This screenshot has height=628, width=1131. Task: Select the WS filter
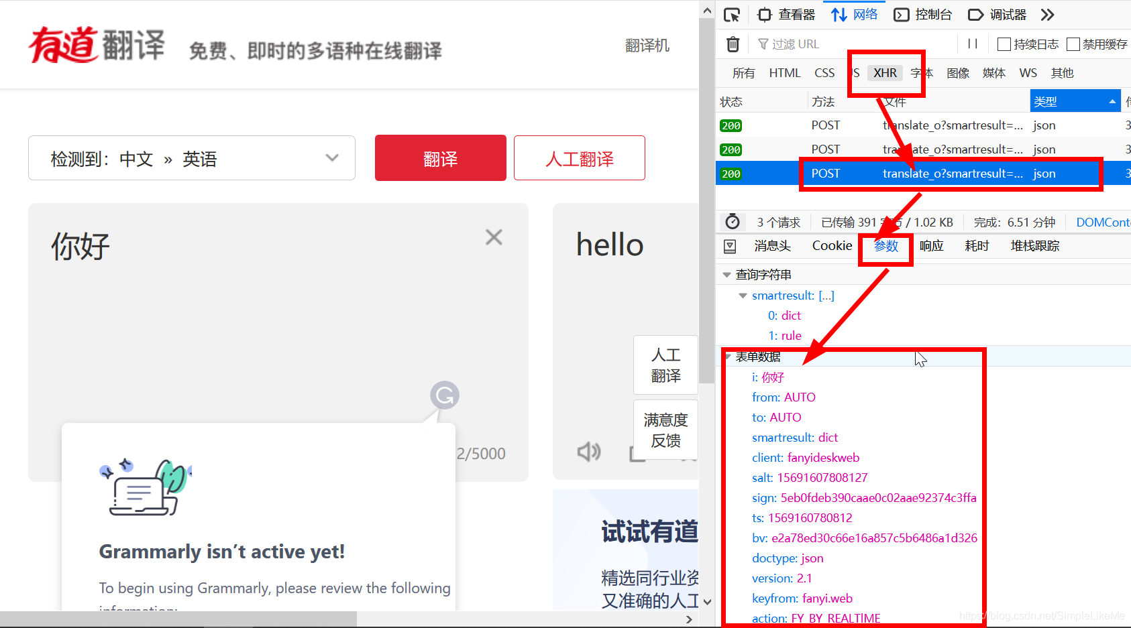click(1028, 73)
